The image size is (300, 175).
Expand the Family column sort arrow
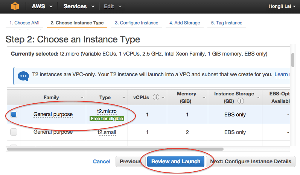(82, 98)
